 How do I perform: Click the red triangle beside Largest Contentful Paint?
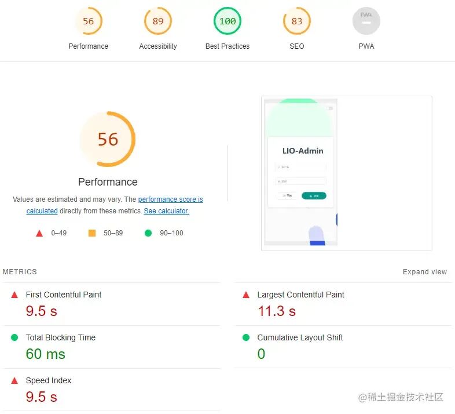click(246, 295)
